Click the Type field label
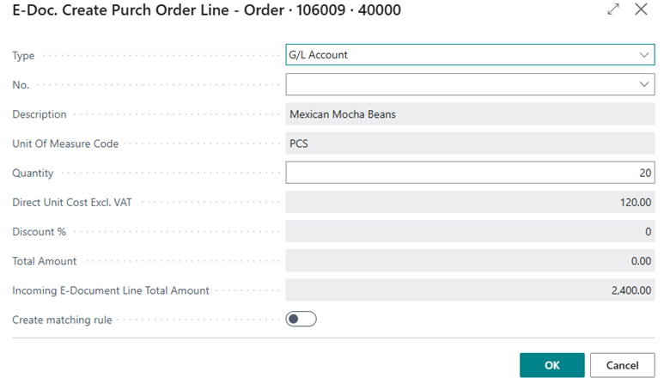Viewport: 670px width, 378px height. [23, 56]
